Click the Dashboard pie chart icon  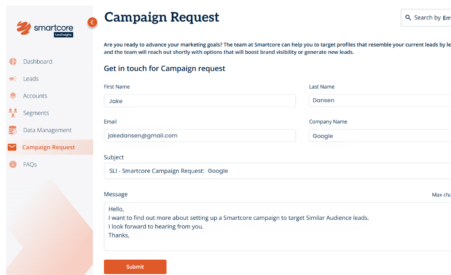[13, 62]
